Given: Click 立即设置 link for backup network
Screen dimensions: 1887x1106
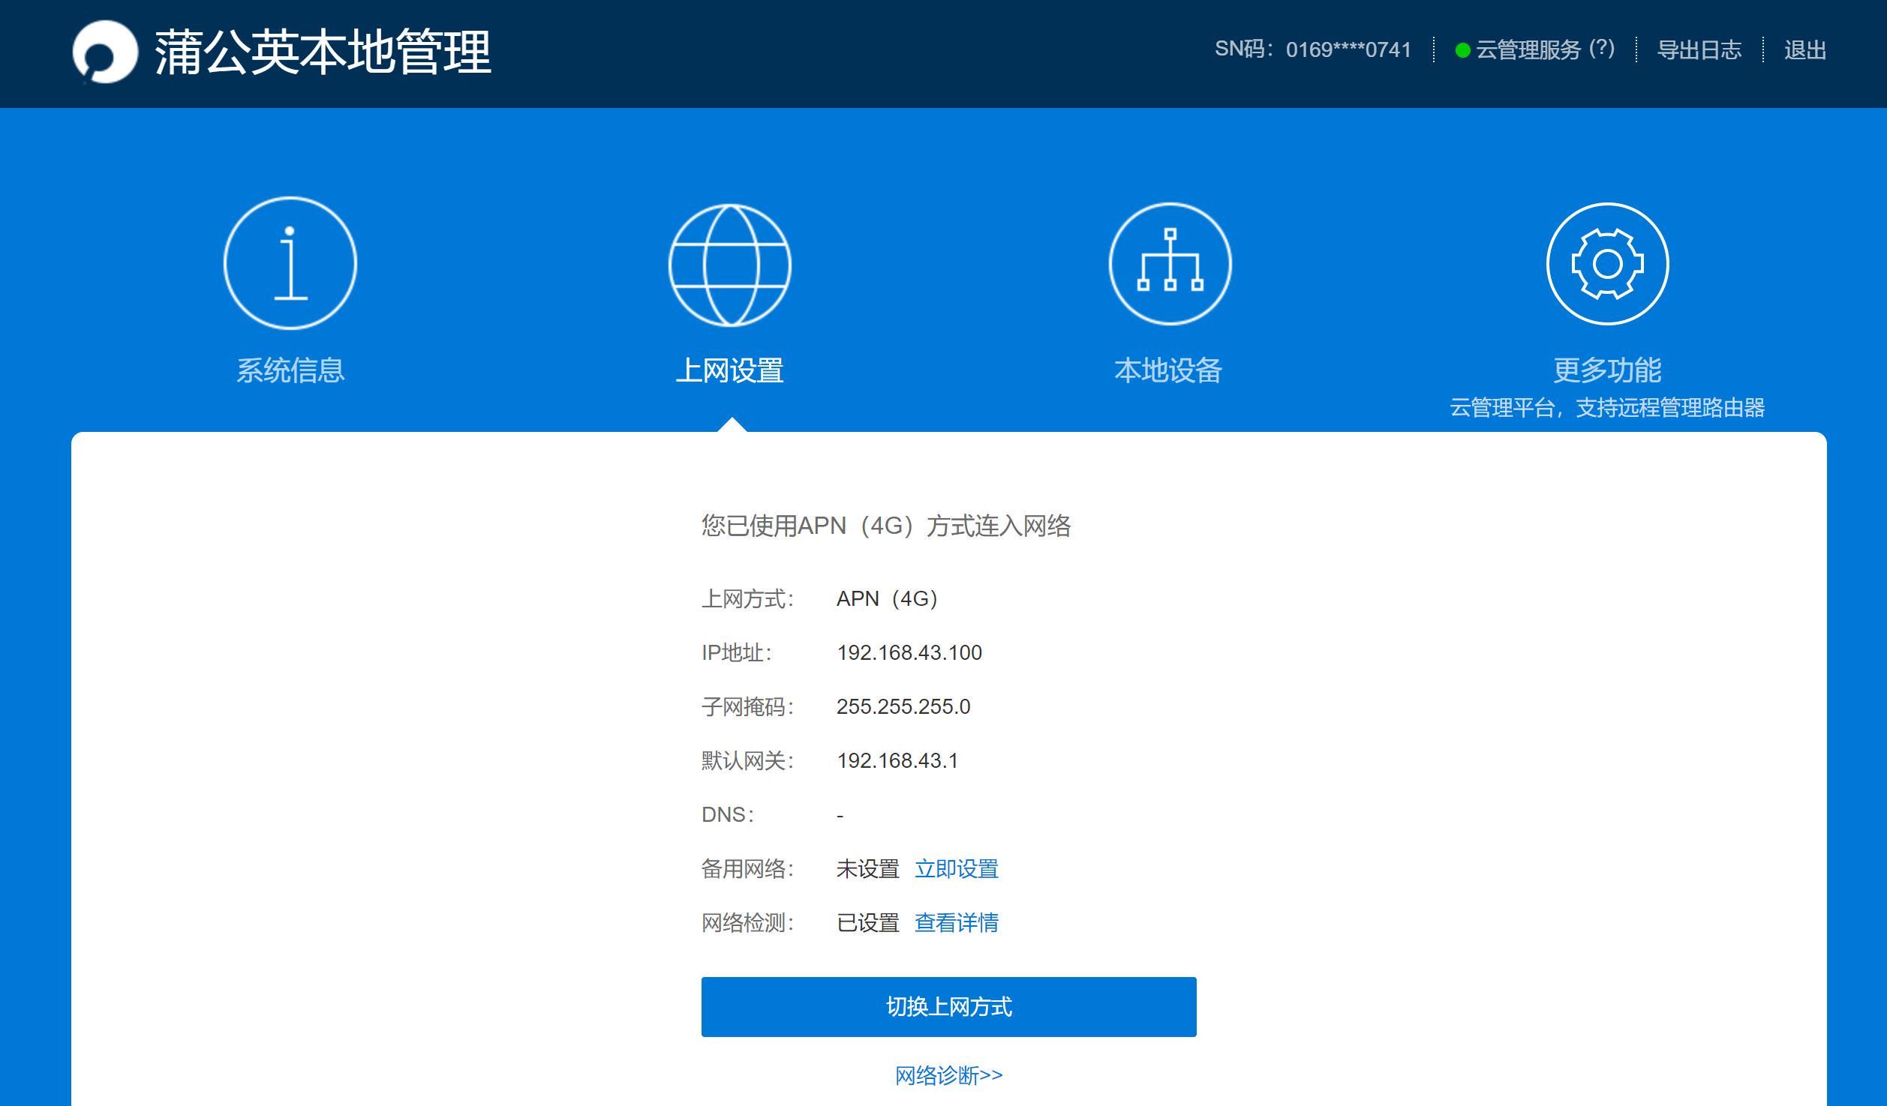Looking at the screenshot, I should 957,869.
